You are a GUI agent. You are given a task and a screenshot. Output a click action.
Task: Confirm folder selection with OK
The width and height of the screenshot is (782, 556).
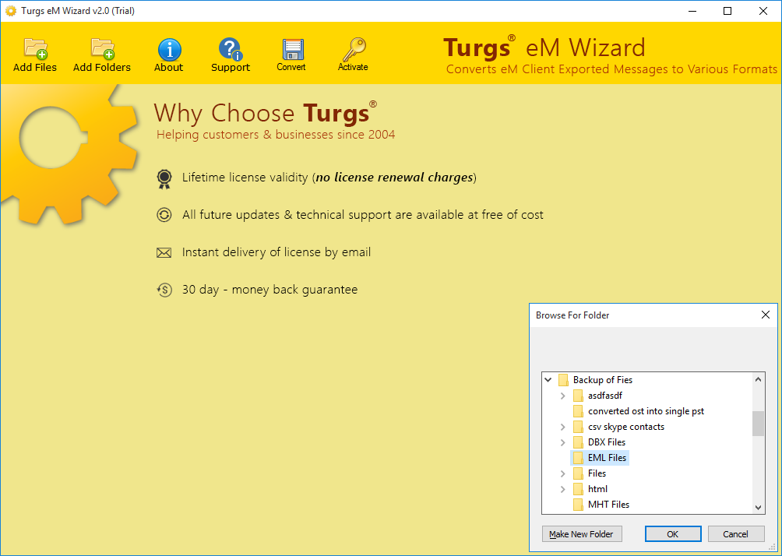(673, 534)
